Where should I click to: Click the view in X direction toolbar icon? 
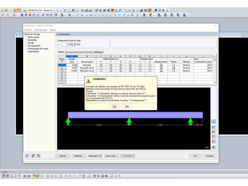pos(43,15)
